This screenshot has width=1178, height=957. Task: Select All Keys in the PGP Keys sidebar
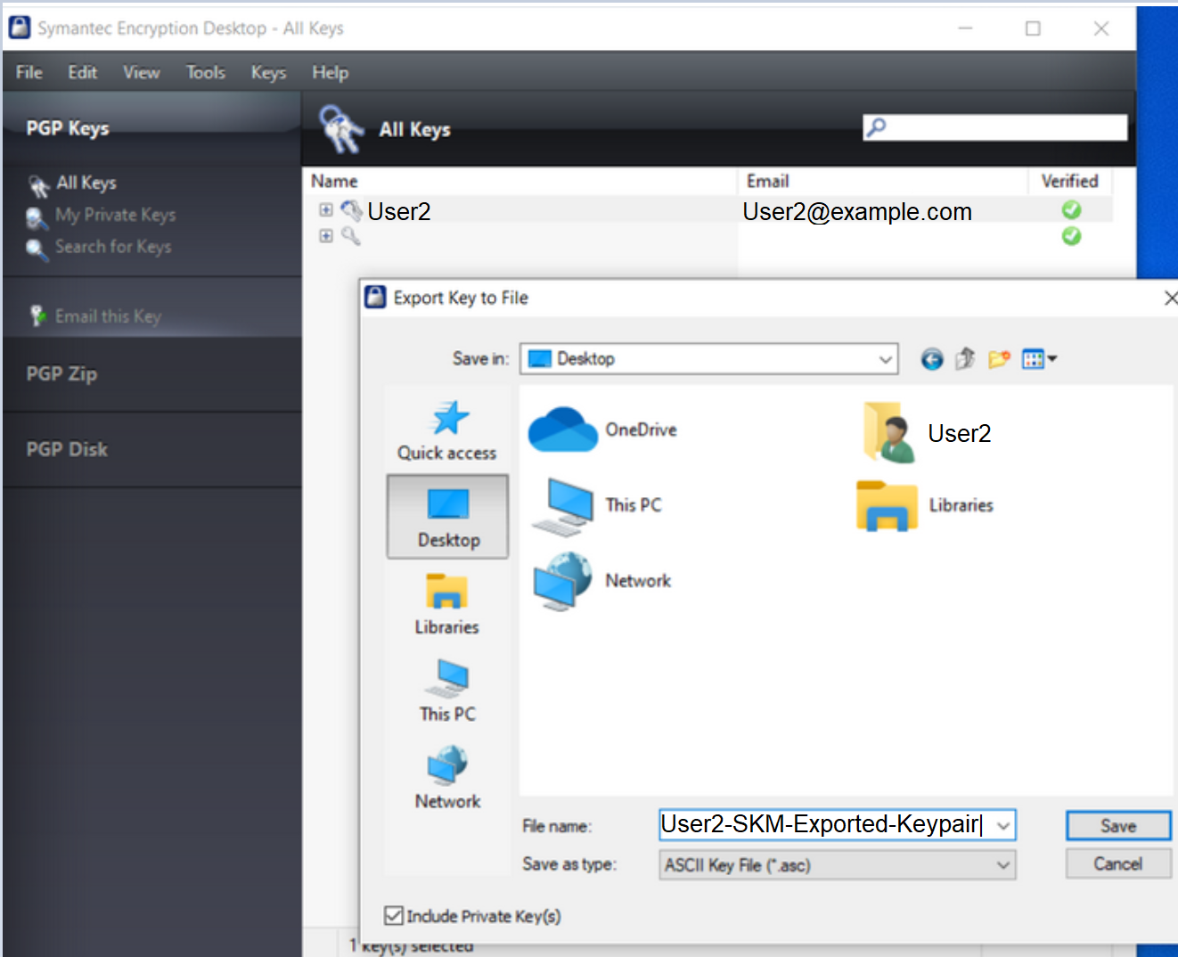86,183
